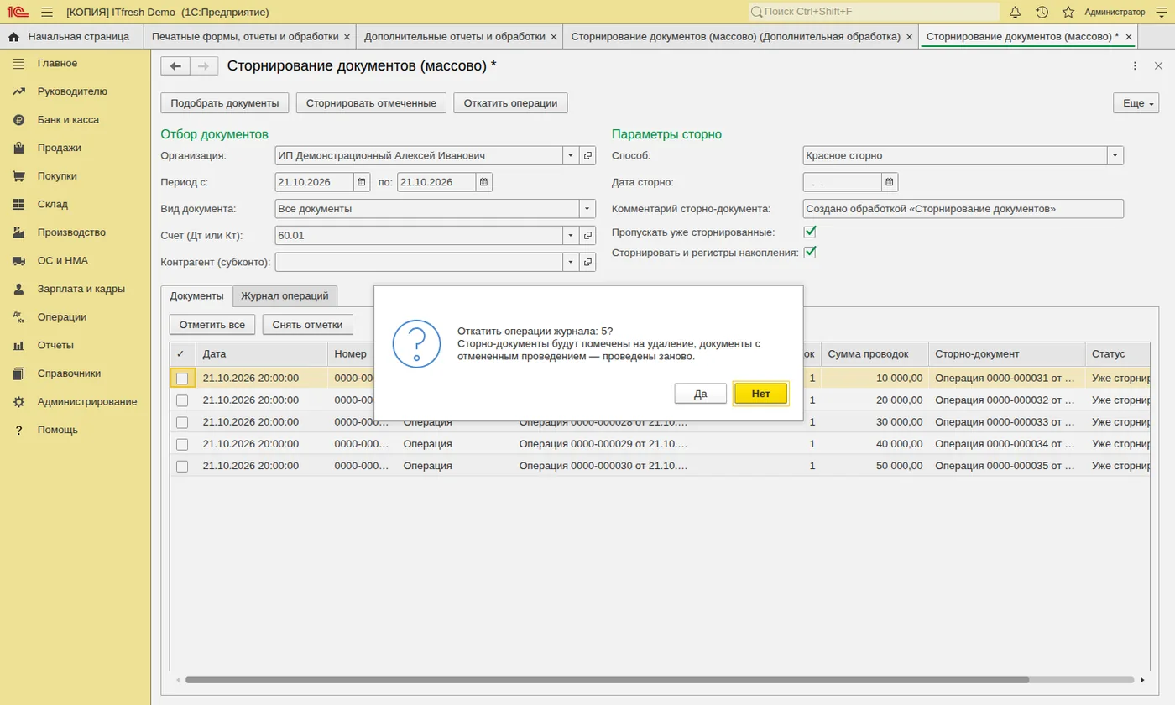Open calendar picker for Период с date
This screenshot has height=705, width=1175.
(x=362, y=182)
